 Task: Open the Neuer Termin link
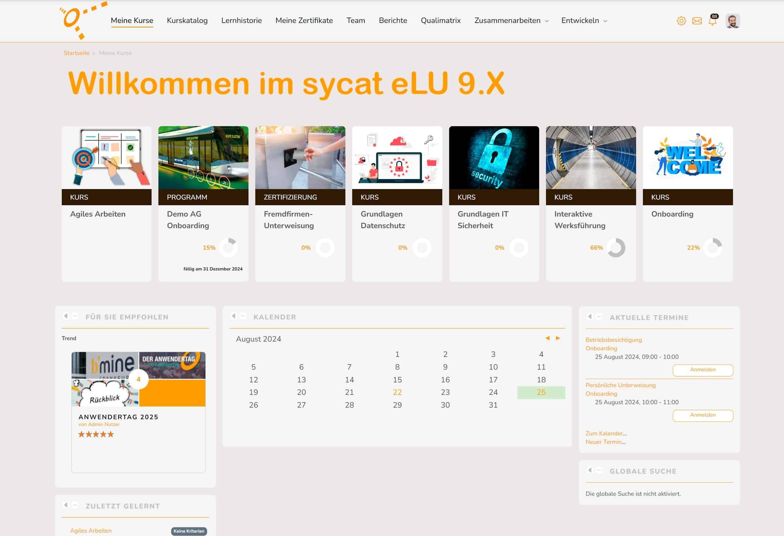[x=604, y=442]
